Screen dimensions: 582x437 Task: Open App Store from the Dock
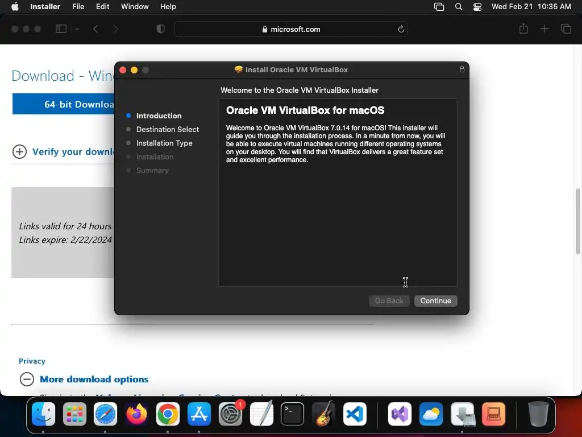point(199,414)
